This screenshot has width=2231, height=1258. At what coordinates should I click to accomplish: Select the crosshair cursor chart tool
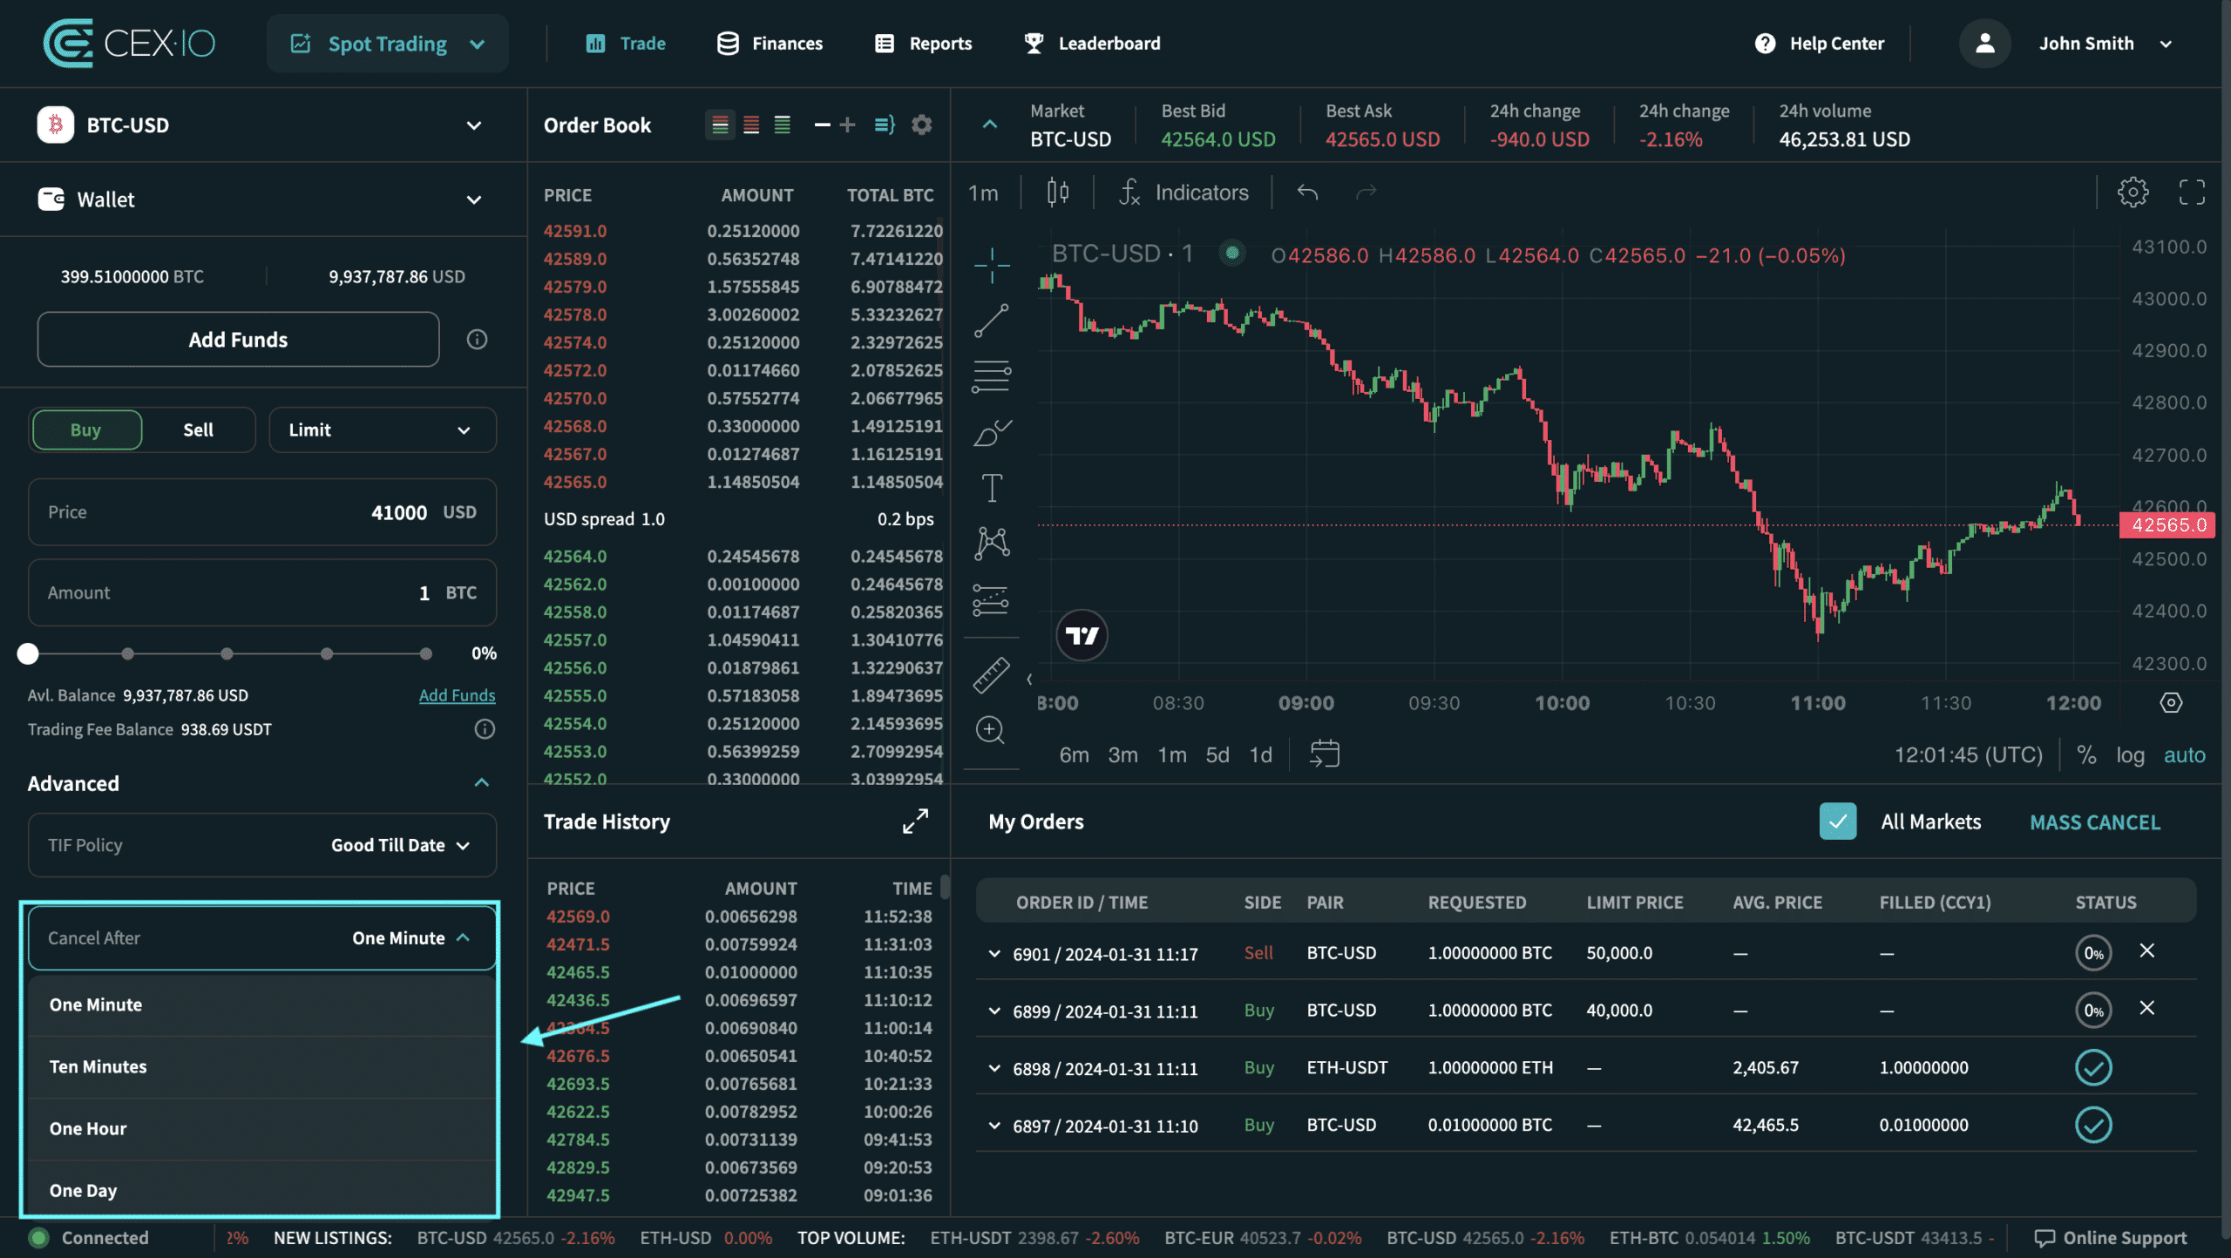[992, 265]
